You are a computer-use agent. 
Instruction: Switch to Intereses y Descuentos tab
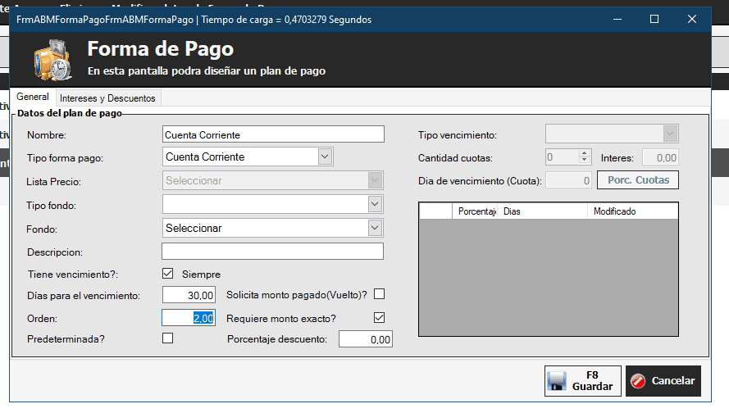pos(107,98)
